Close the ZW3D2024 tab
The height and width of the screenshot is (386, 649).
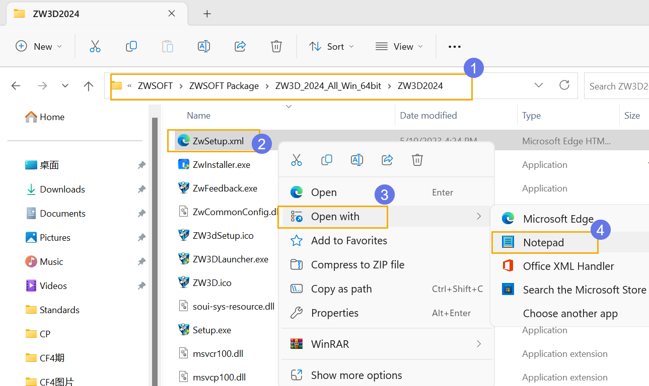tap(172, 14)
